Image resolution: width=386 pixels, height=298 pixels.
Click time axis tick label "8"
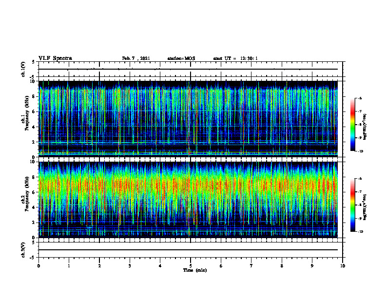(282, 266)
